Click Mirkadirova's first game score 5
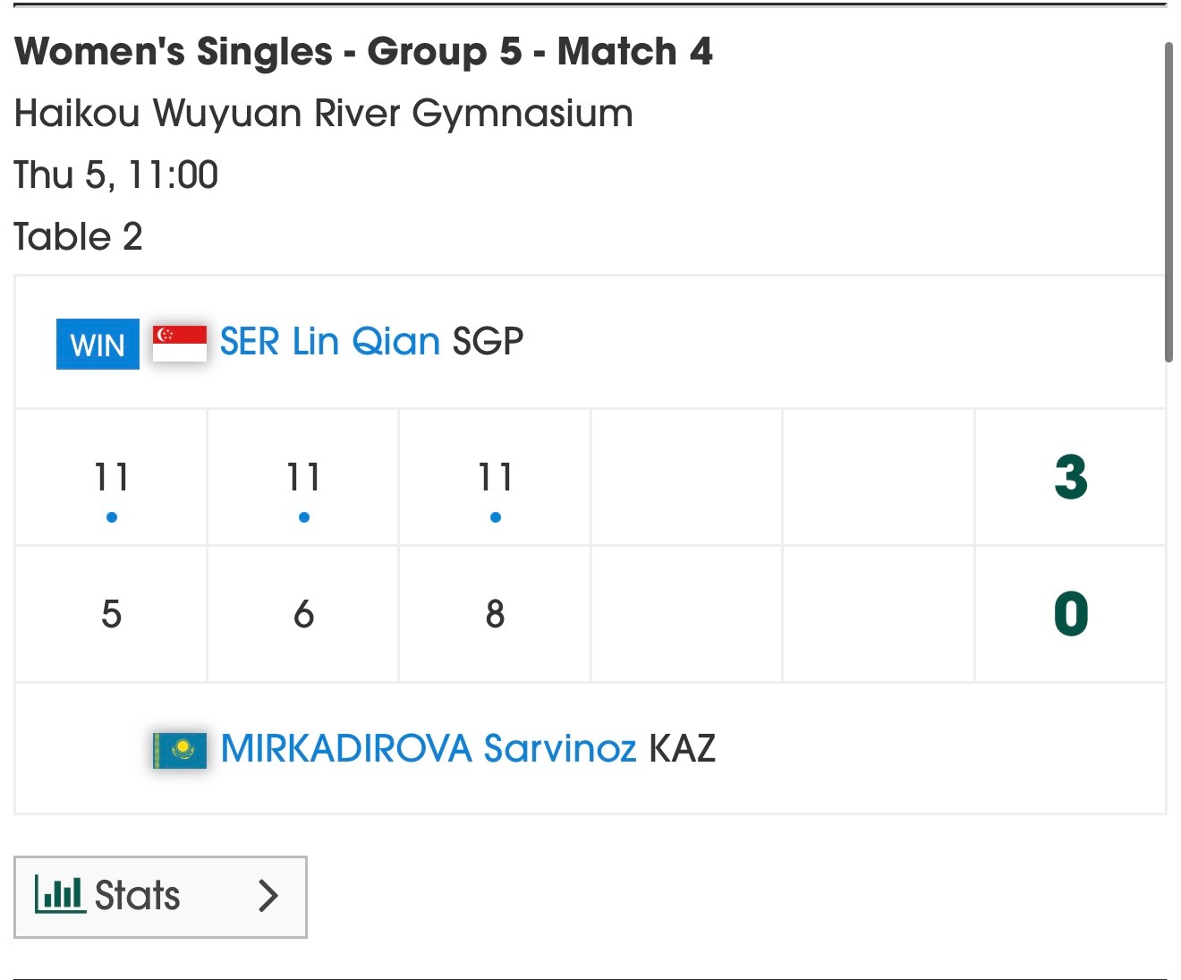1181x980 pixels. coord(111,614)
